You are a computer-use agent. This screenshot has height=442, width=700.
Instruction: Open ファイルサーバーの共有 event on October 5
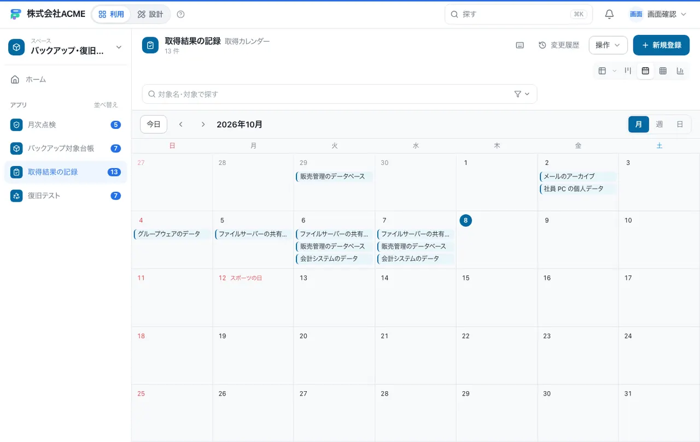tap(253, 234)
